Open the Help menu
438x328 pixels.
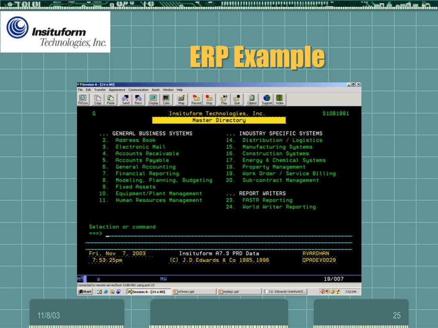tap(180, 90)
